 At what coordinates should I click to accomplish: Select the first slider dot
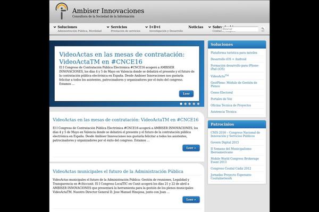click(x=181, y=104)
